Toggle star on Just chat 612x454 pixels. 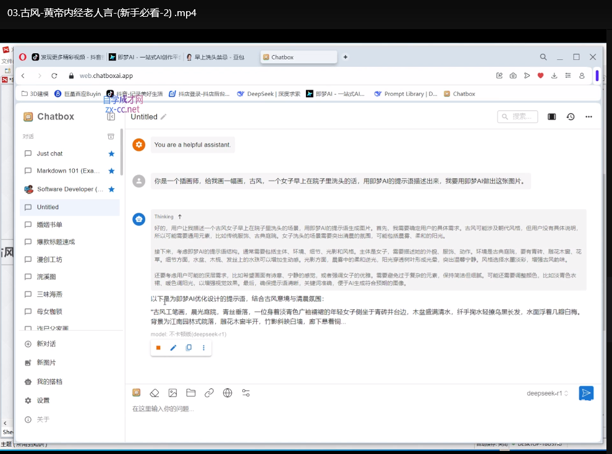[111, 153]
